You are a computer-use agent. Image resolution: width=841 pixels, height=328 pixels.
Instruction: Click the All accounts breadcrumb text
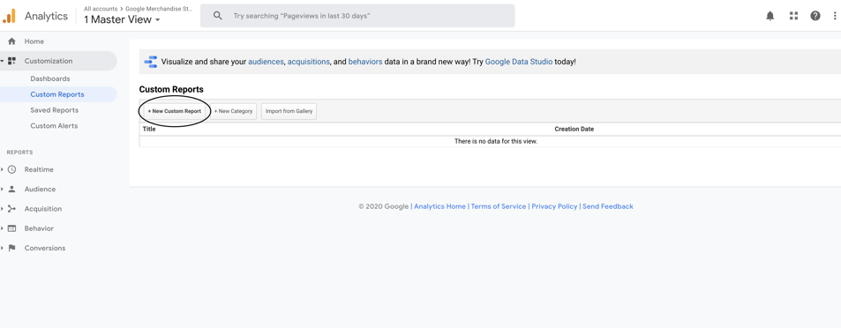pyautogui.click(x=101, y=9)
